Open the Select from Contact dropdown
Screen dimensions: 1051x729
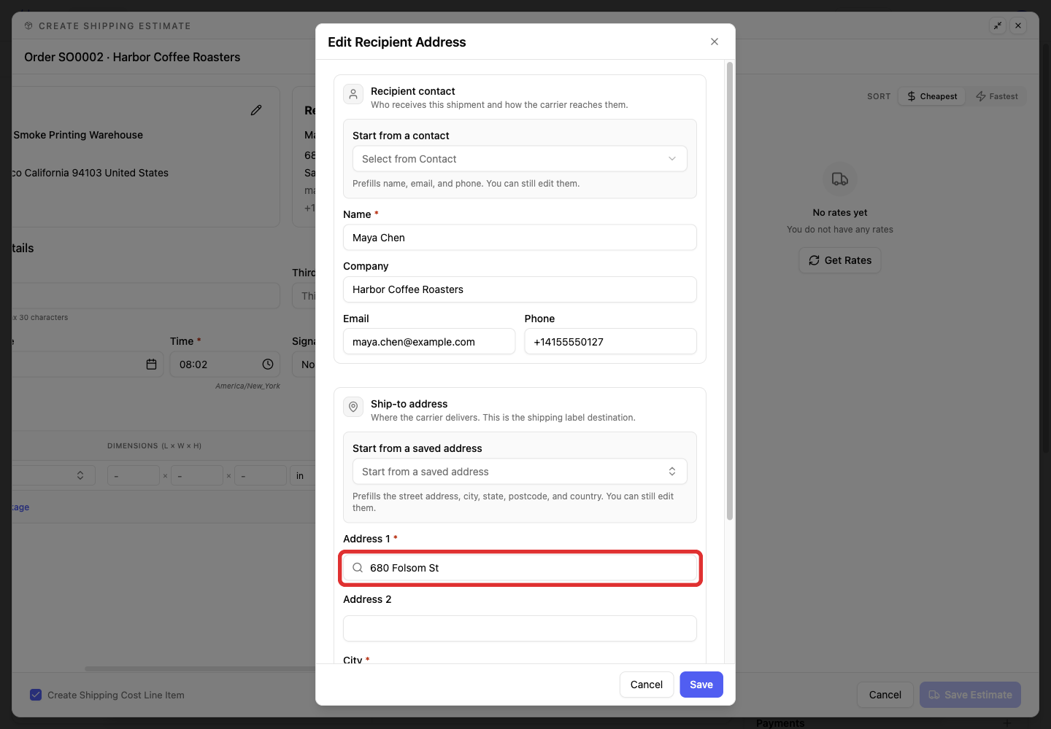(x=520, y=159)
